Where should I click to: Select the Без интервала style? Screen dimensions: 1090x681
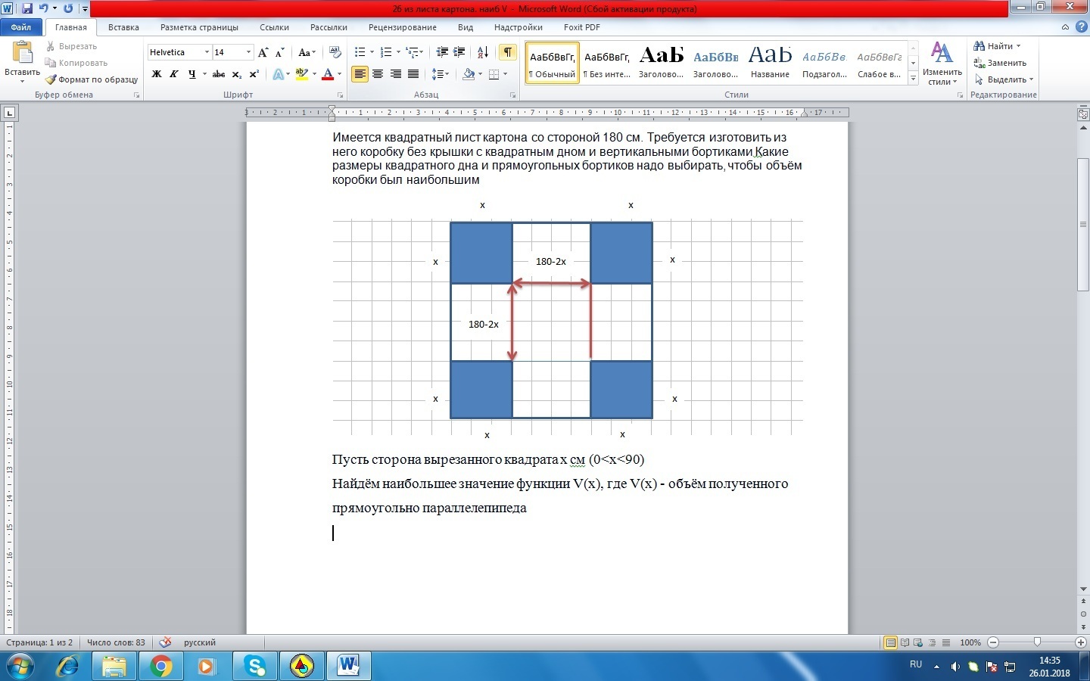(607, 63)
